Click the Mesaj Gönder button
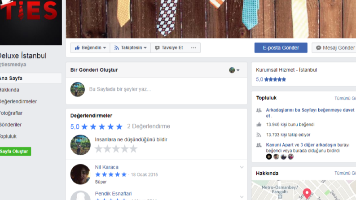This screenshot has height=200, width=356. pyautogui.click(x=334, y=48)
